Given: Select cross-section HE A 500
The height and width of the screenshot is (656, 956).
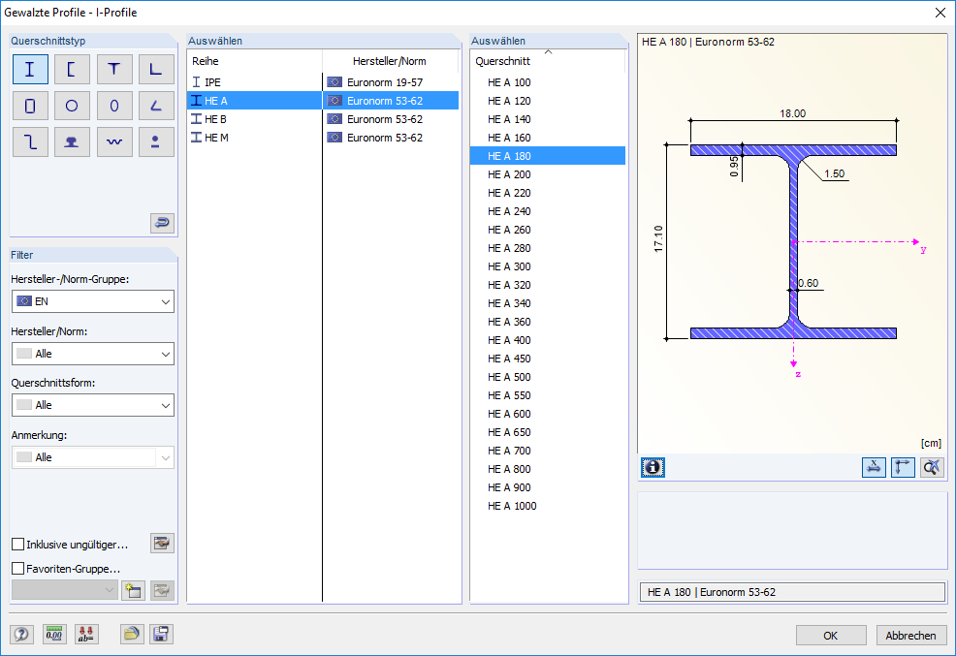Looking at the screenshot, I should (548, 377).
